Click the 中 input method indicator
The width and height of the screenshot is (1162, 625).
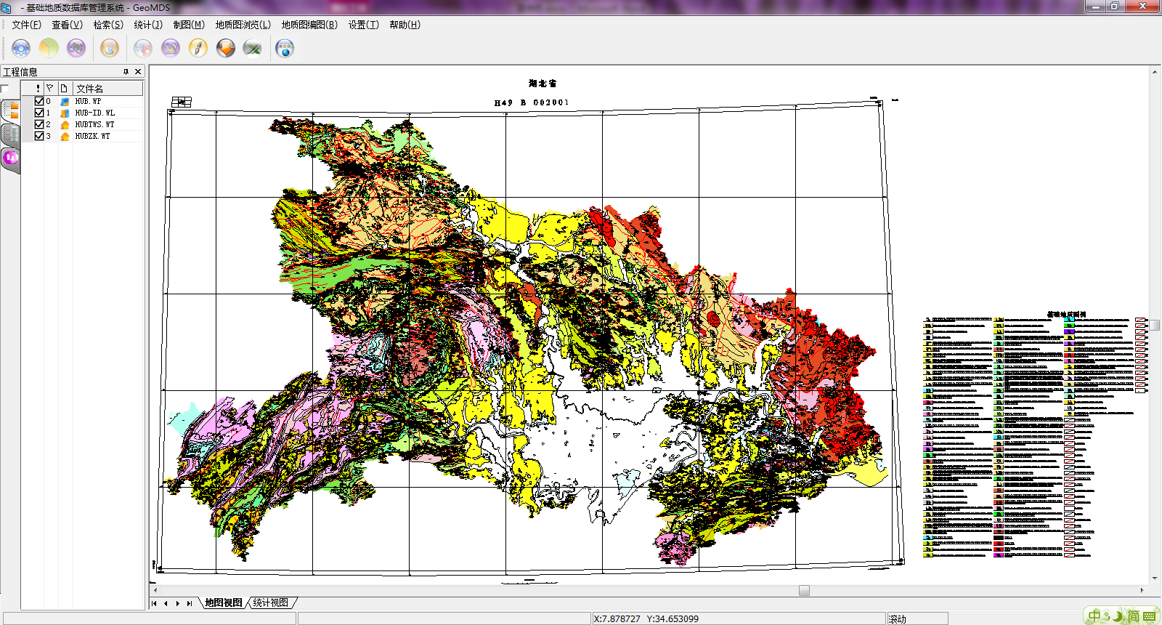(1094, 616)
